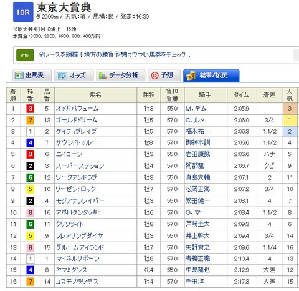Open horse マイネルリボーン
The width and height of the screenshot is (299, 291).
78,259
